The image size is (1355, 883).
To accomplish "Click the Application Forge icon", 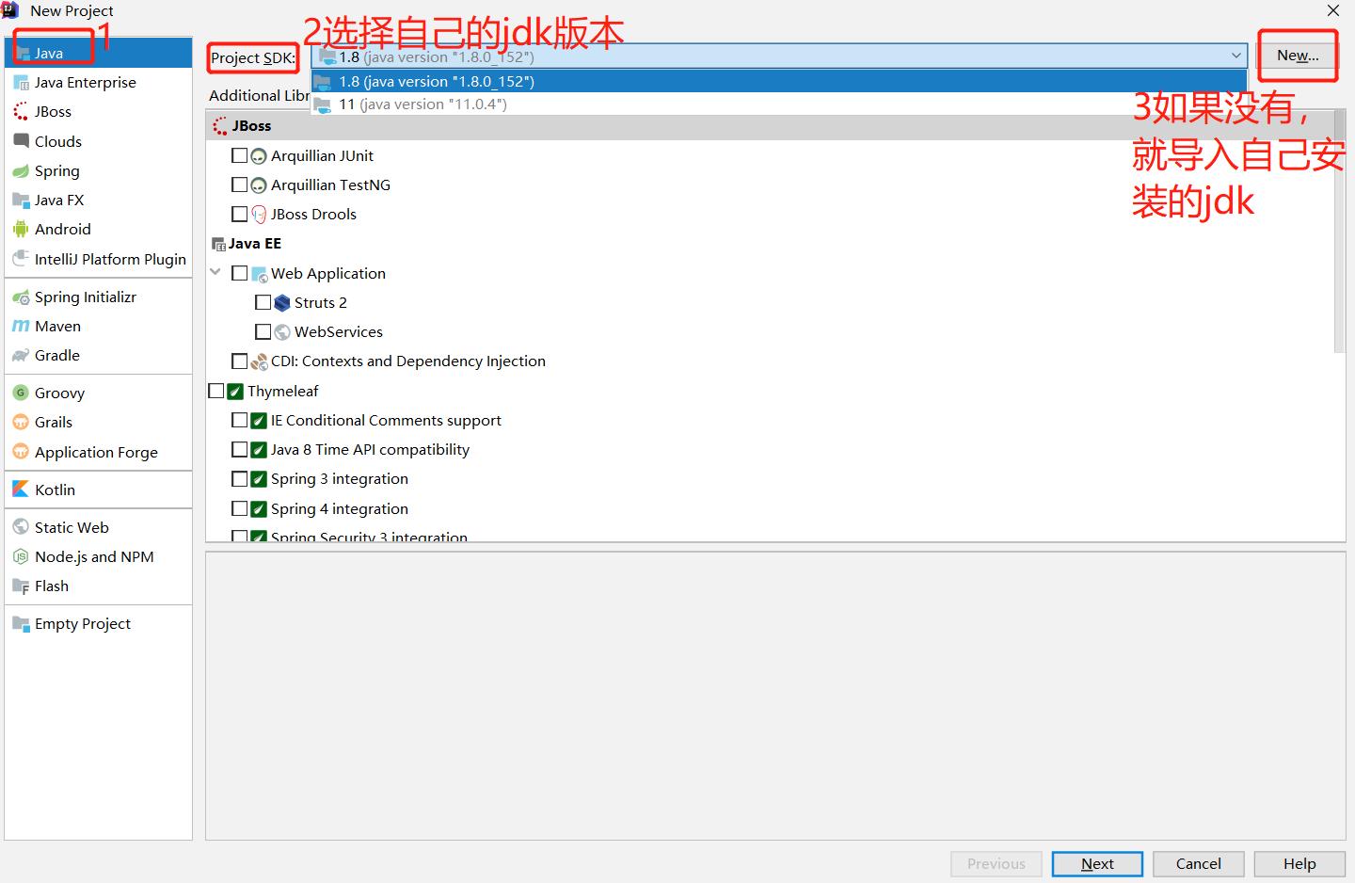I will (x=21, y=452).
